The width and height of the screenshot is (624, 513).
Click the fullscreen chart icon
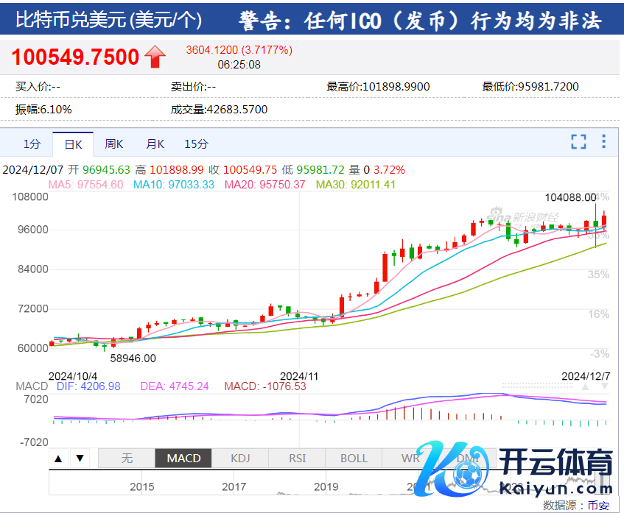tap(579, 142)
